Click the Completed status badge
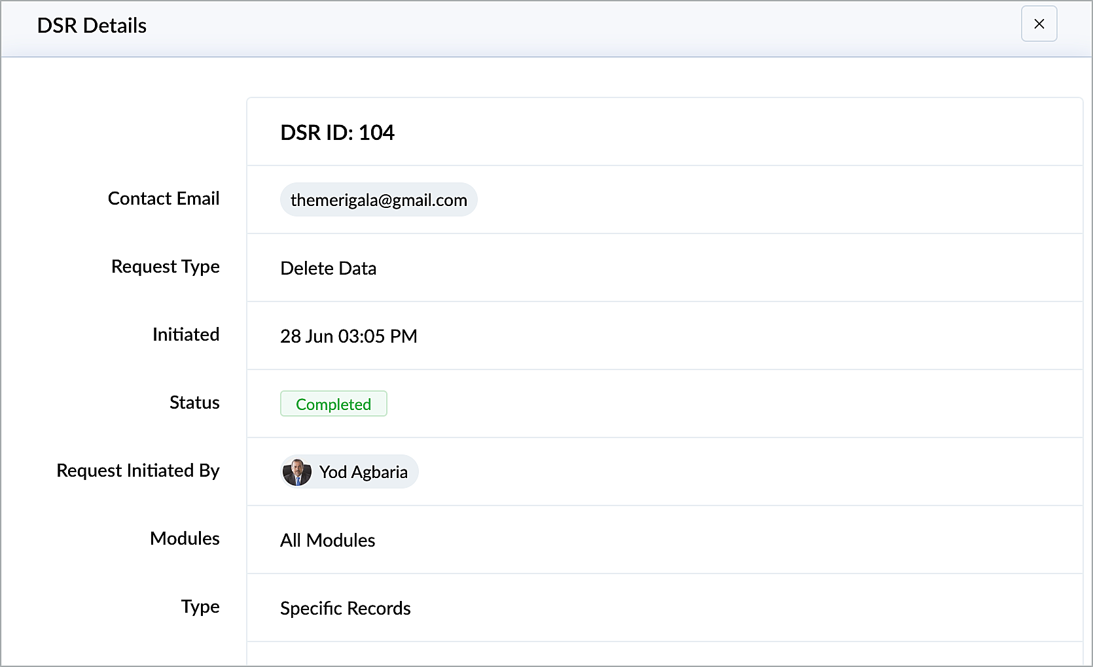Screen dimensions: 1093x667 tap(333, 403)
